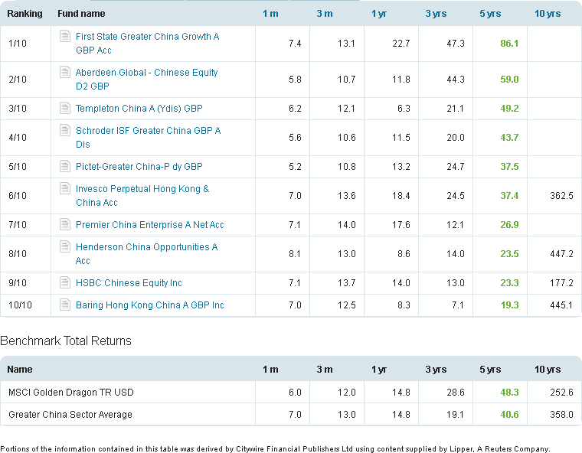Click the benchmark table Name column header

pyautogui.click(x=20, y=370)
